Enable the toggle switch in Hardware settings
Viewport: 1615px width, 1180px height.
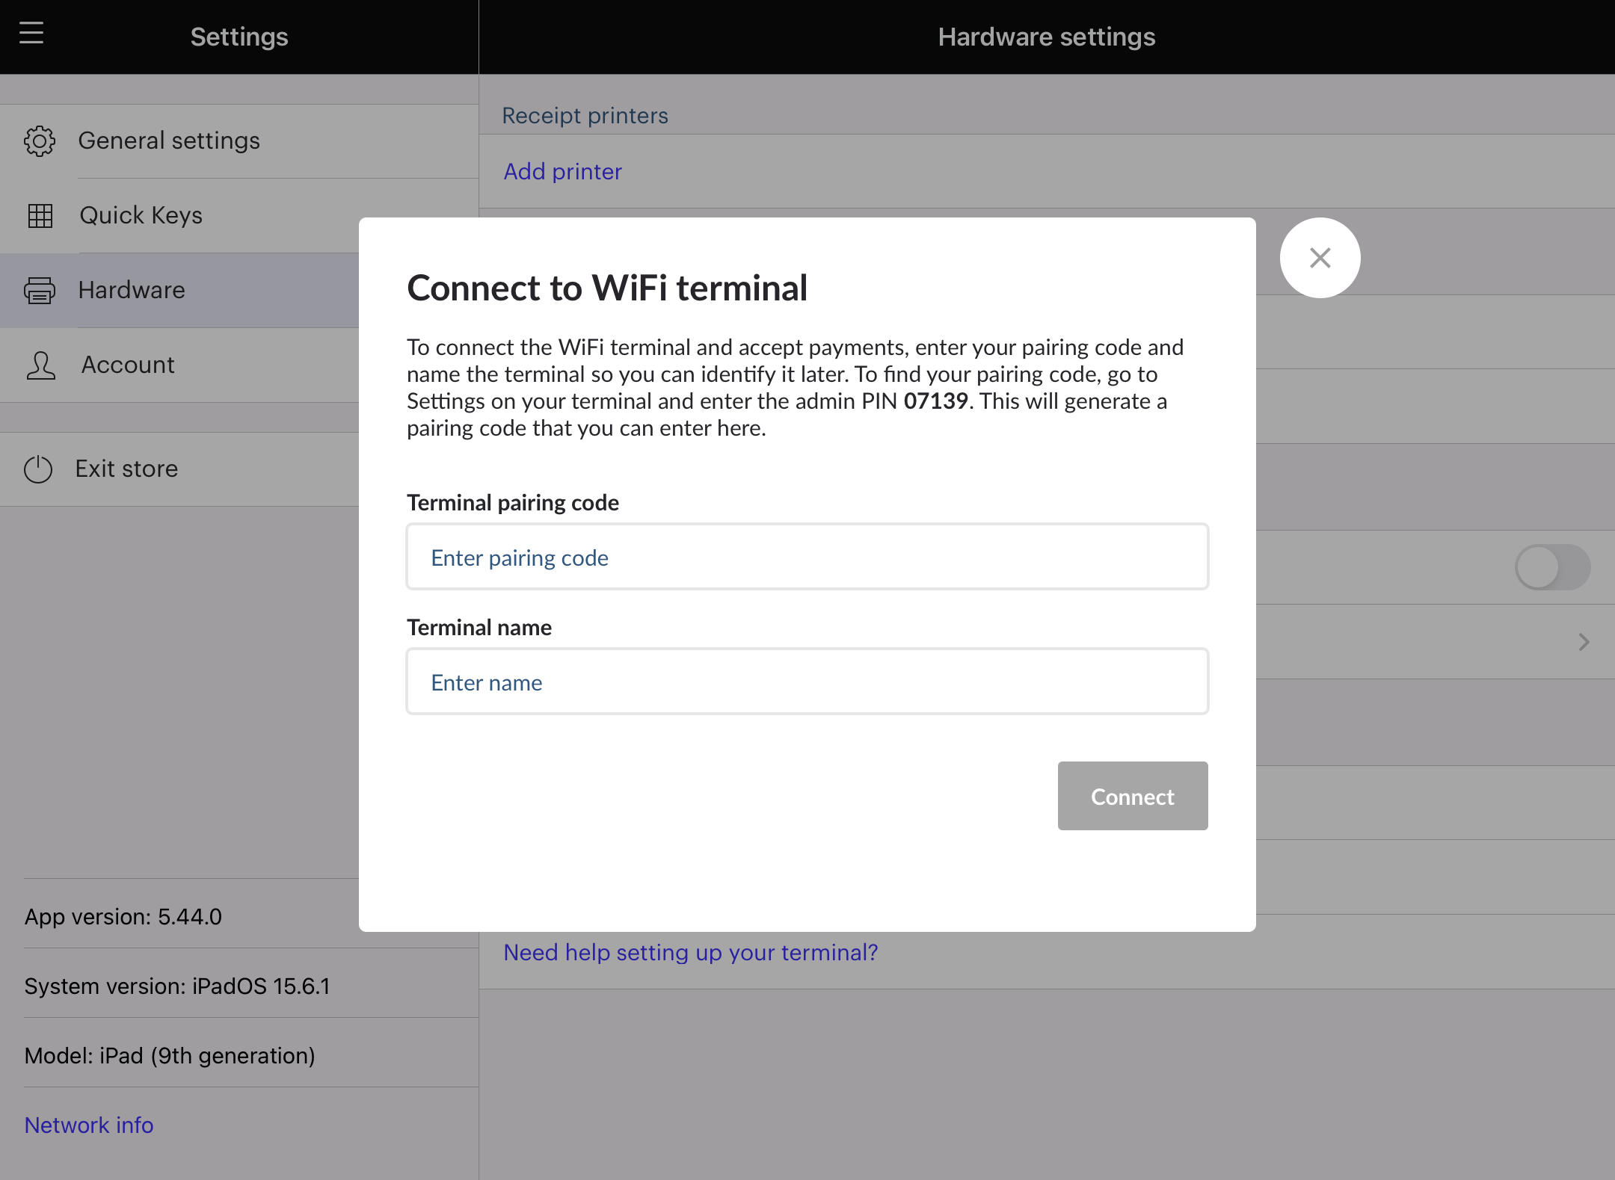click(1553, 567)
